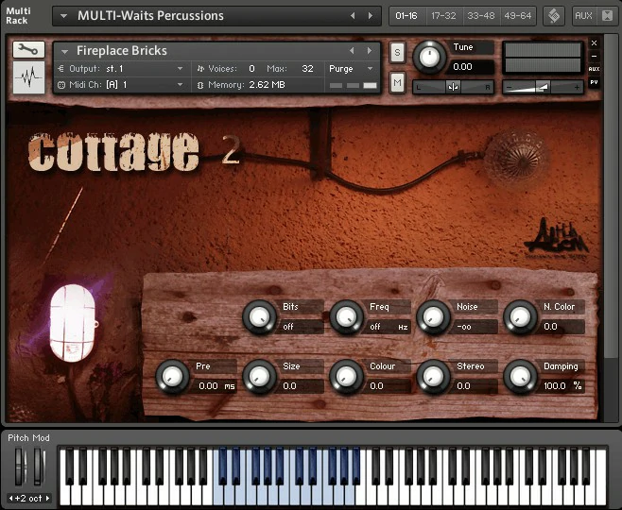Click the Pitch wheel
This screenshot has height=510, width=622.
pyautogui.click(x=19, y=467)
